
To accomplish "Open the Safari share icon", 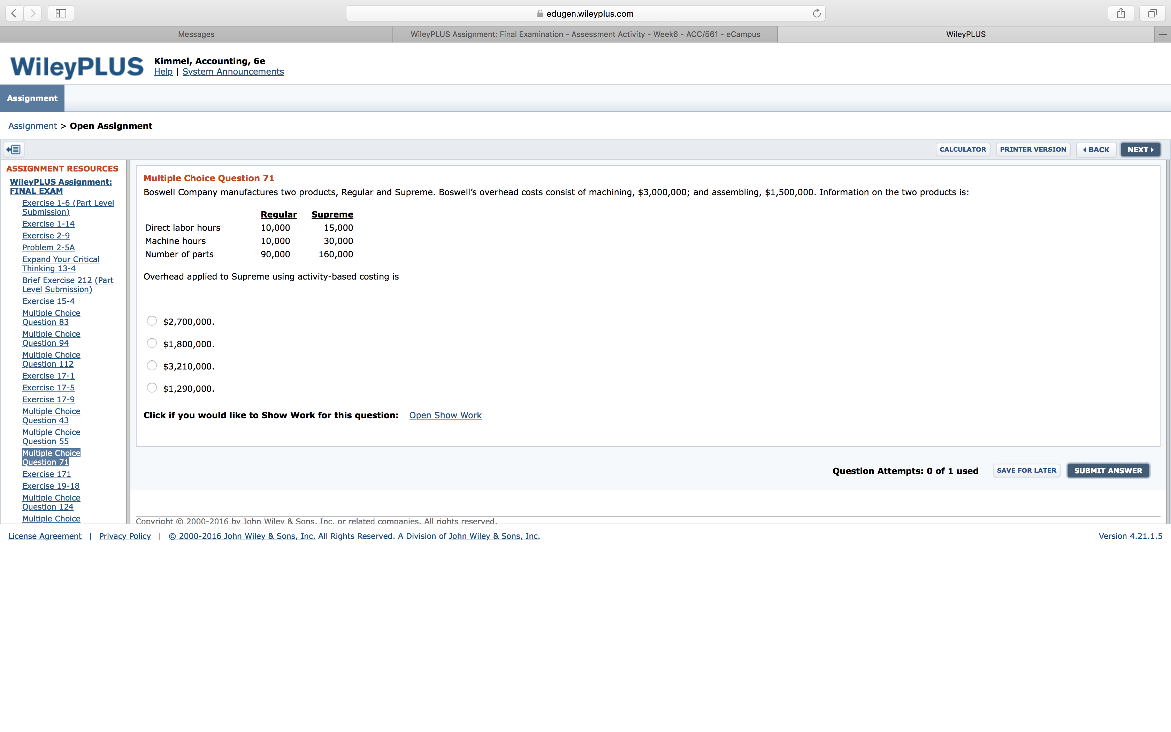I will click(x=1121, y=13).
